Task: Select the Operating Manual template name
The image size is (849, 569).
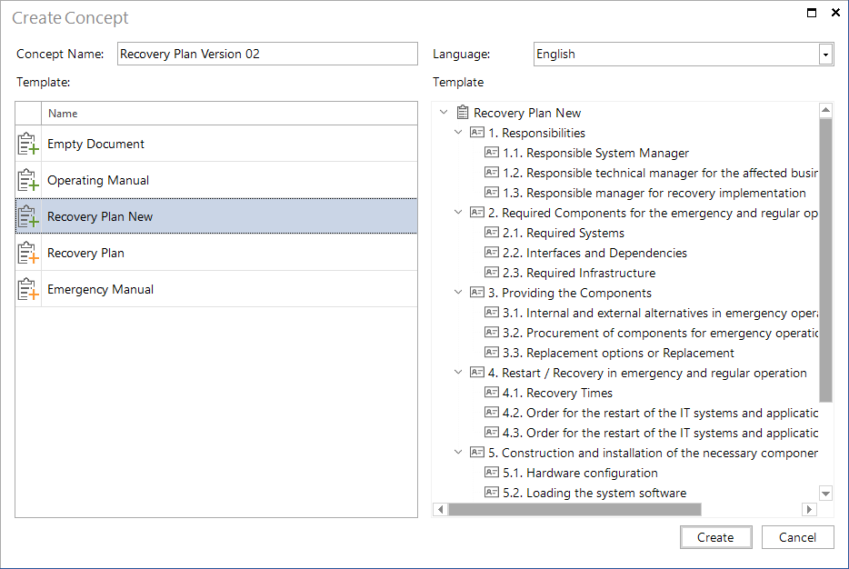Action: [x=98, y=180]
